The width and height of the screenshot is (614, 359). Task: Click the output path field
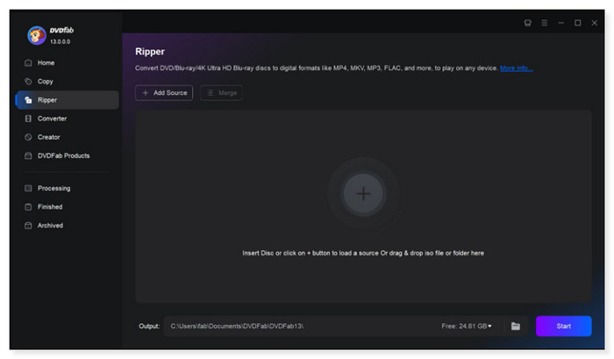(x=302, y=326)
